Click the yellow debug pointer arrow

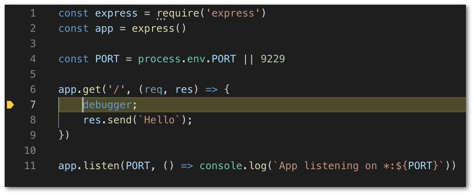click(10, 105)
